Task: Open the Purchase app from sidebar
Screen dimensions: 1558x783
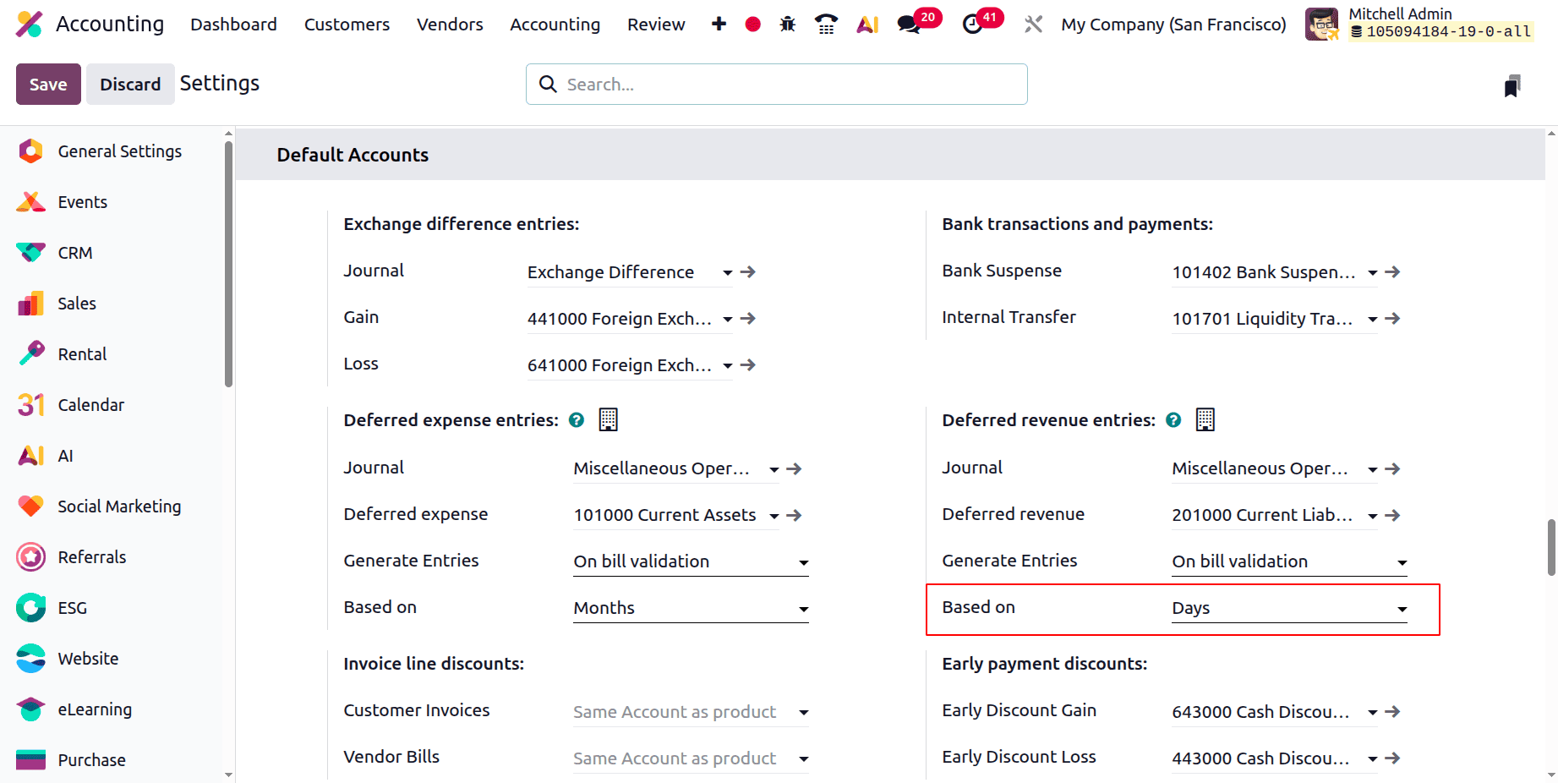Action: pos(91,759)
